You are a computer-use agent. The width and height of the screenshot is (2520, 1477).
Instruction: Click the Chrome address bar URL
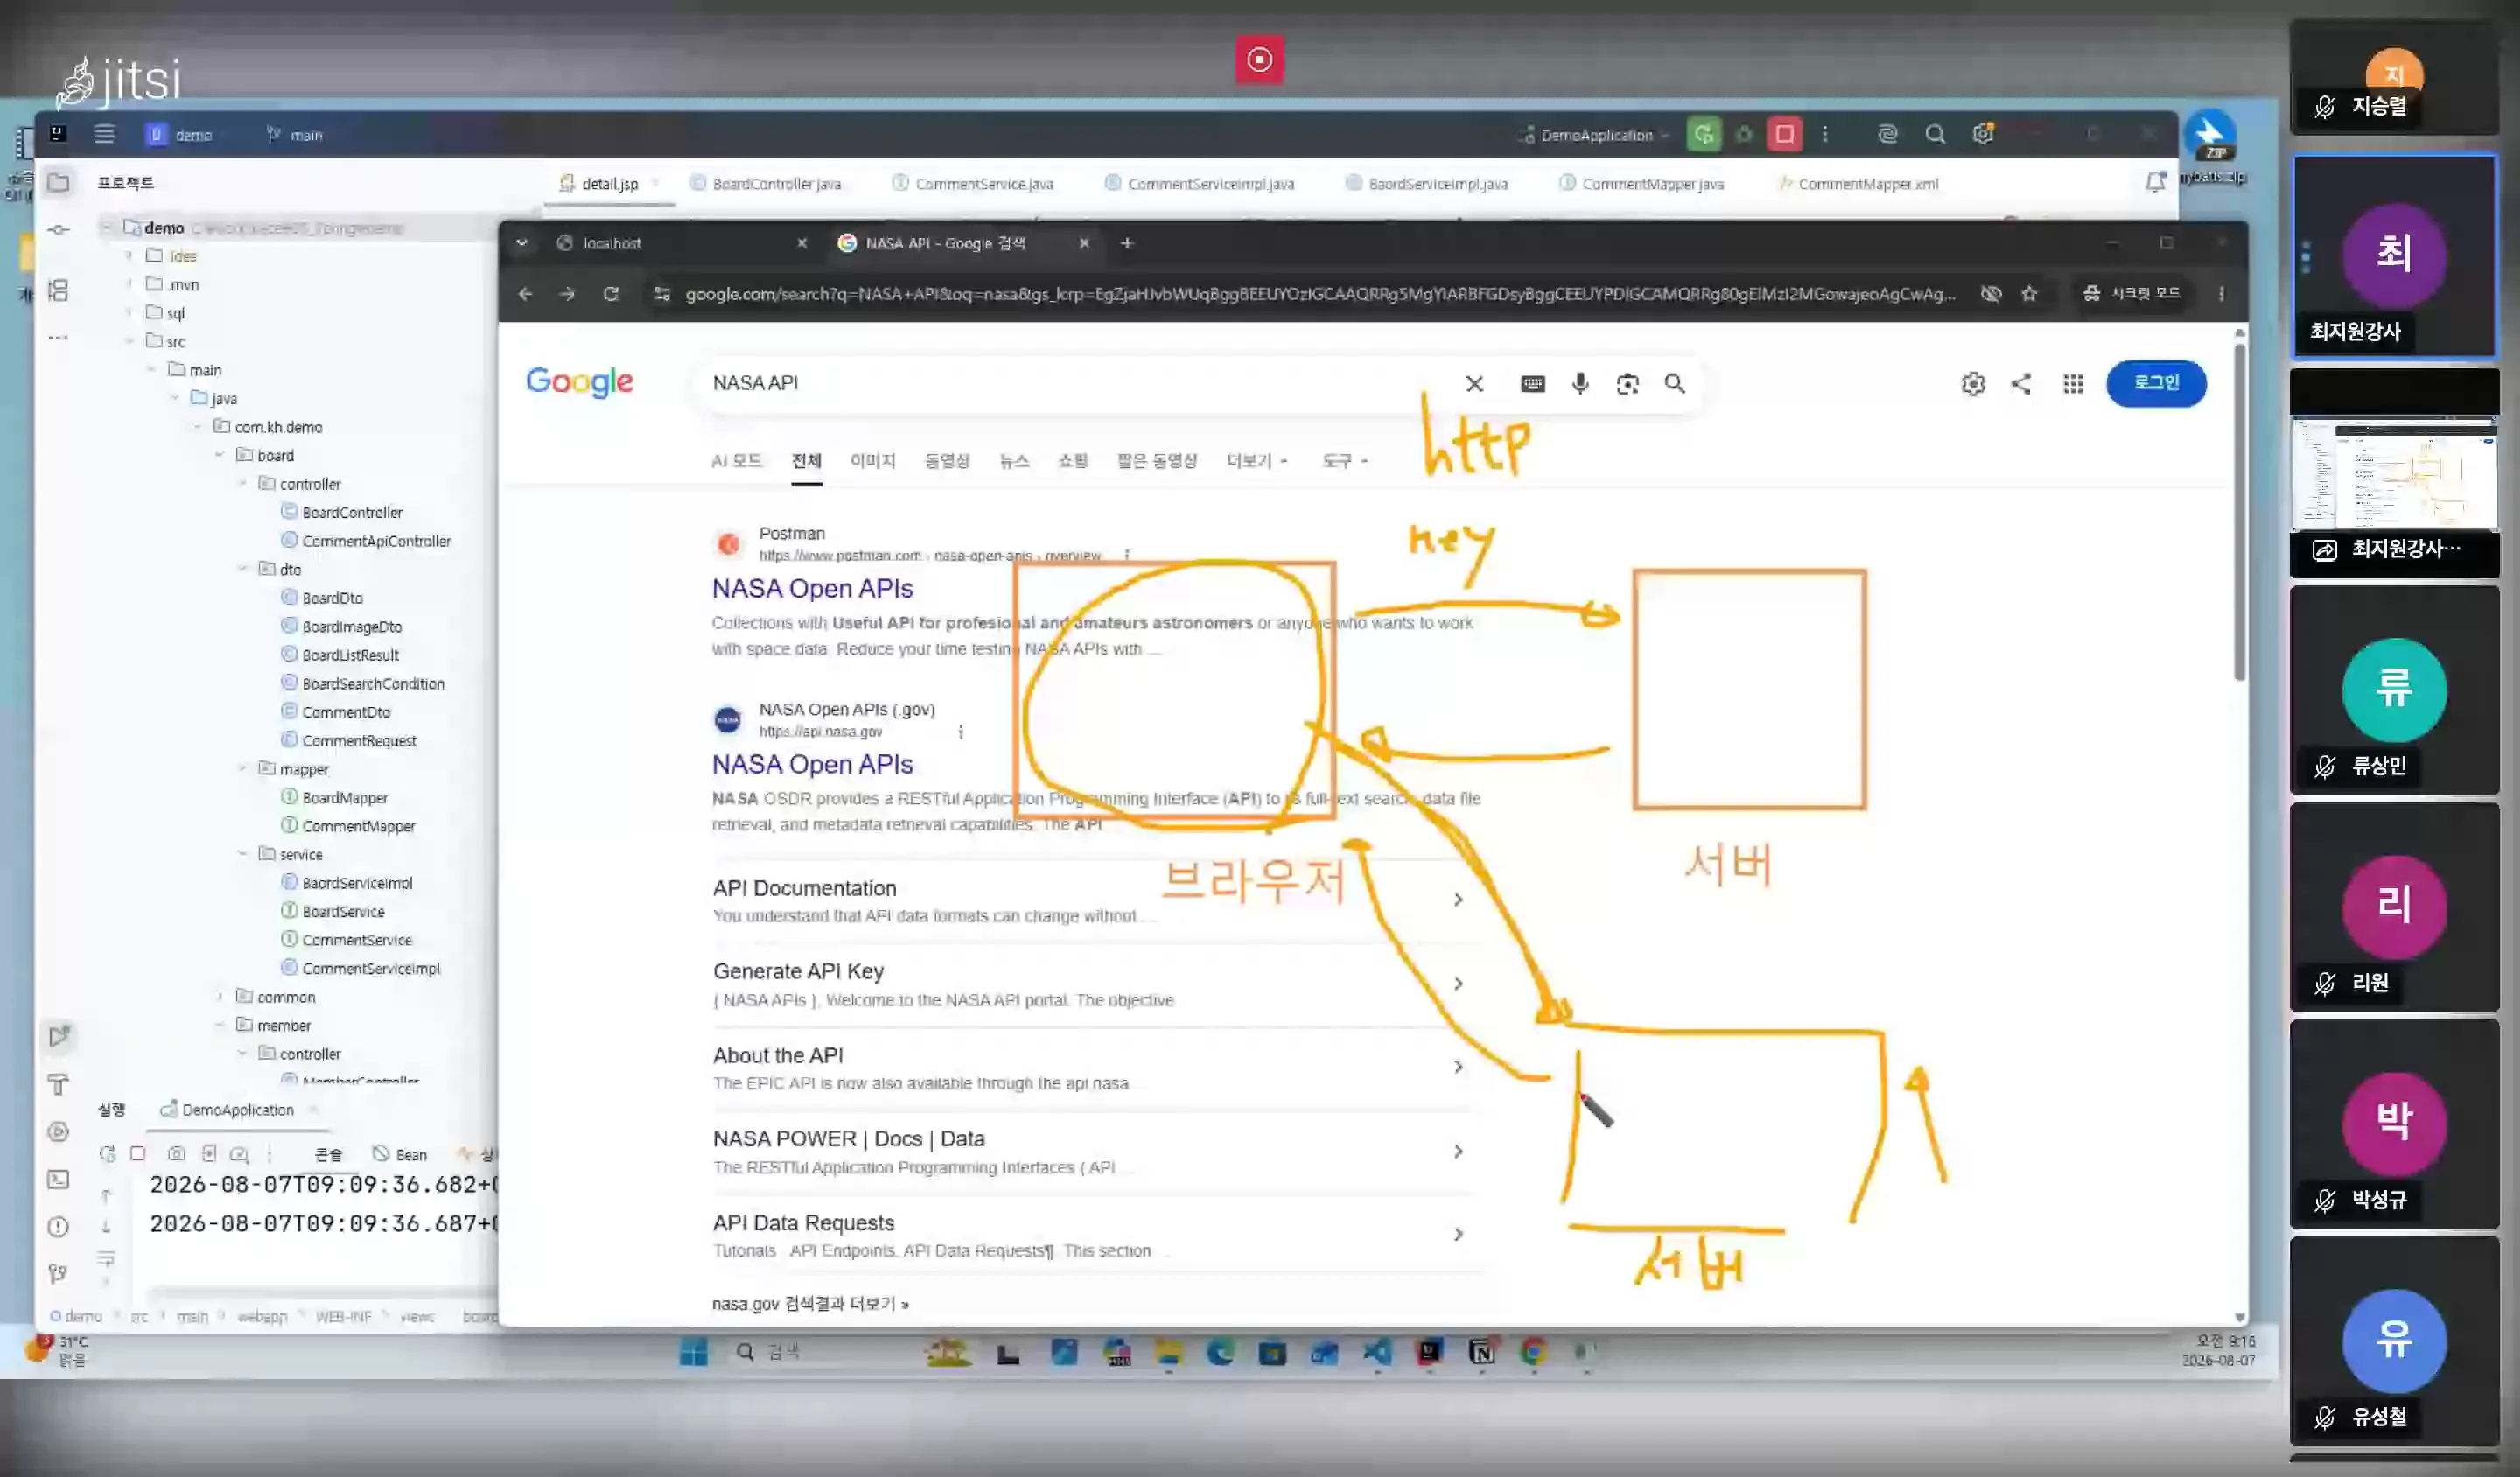point(1320,293)
